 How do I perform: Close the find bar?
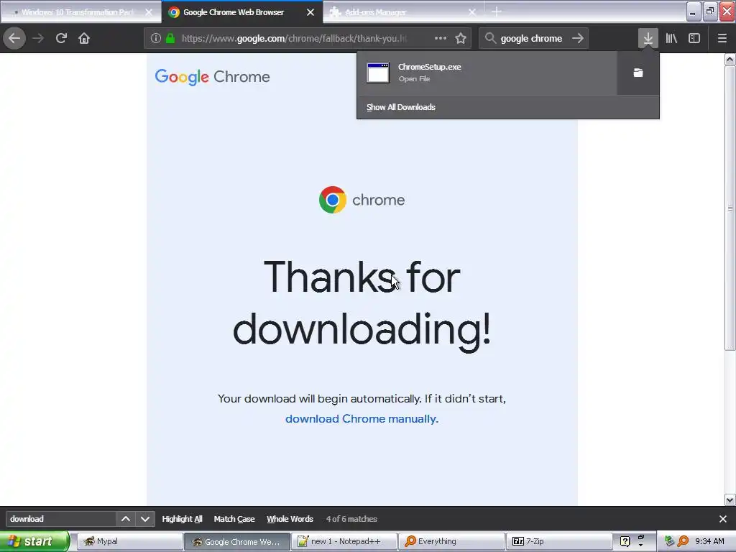click(723, 519)
